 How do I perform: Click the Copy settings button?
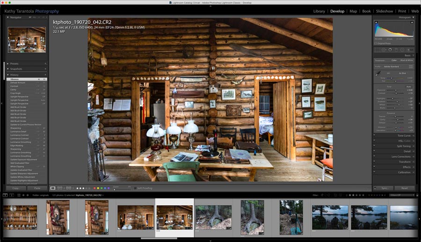tap(15, 188)
